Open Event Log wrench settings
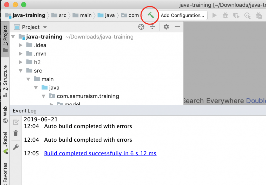This screenshot has height=185, width=266. click(16, 147)
